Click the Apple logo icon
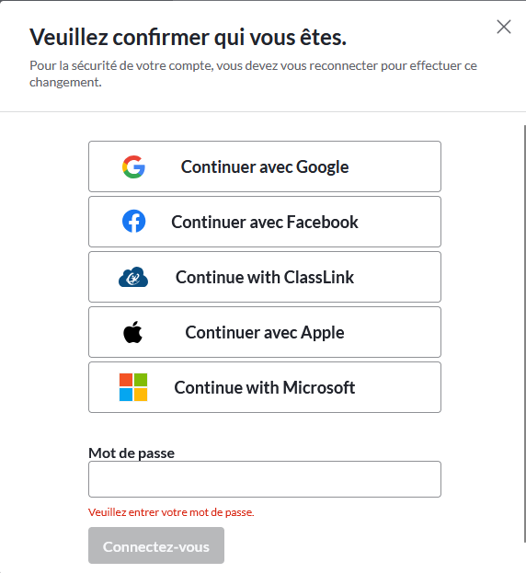Viewport: 526px width, 573px height. [133, 332]
